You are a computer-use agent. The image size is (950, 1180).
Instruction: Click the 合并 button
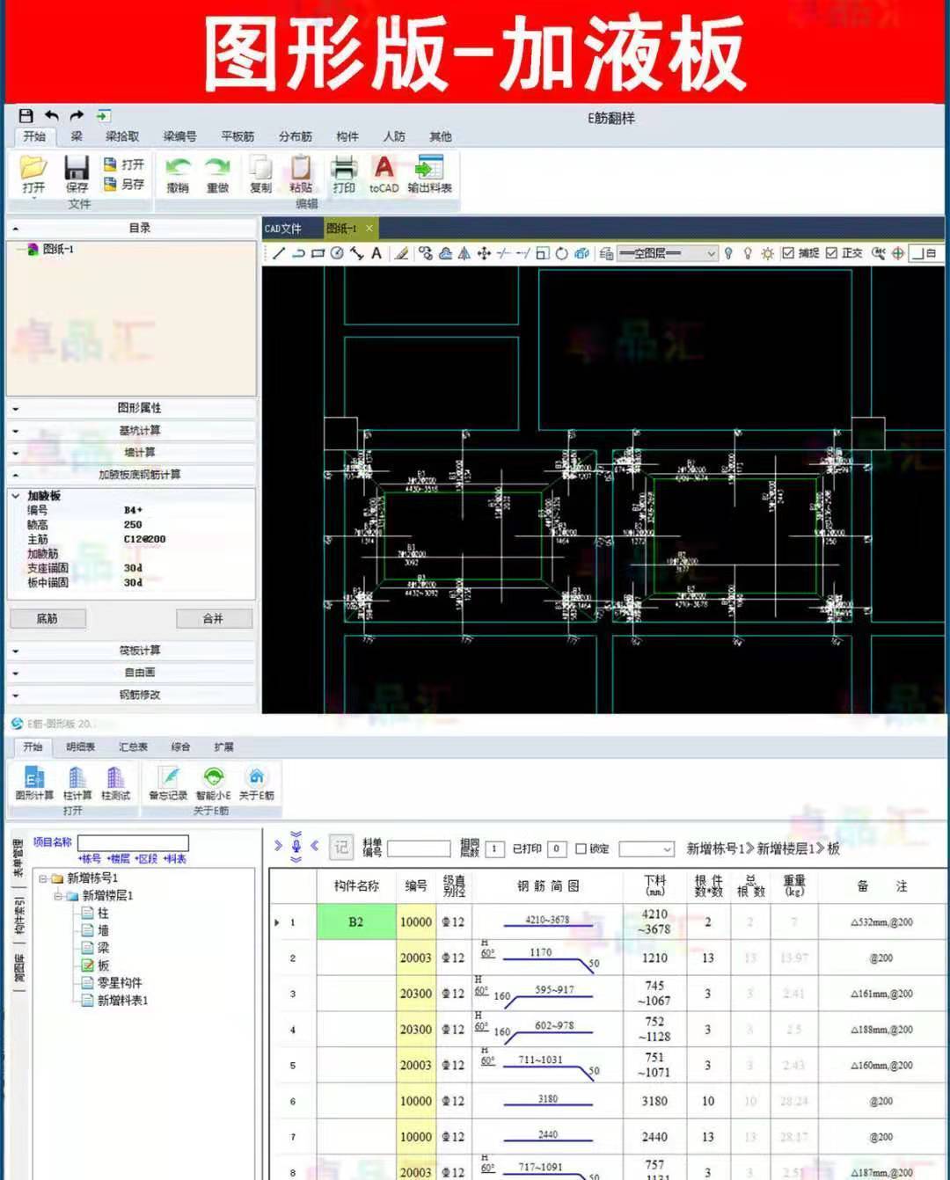(x=213, y=619)
